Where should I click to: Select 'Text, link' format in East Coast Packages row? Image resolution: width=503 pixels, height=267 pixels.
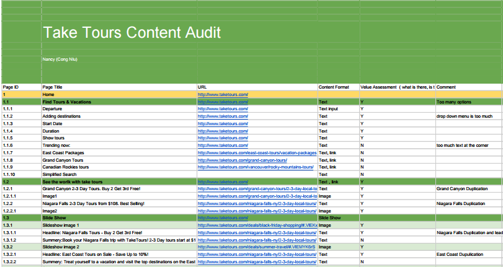tap(339, 153)
